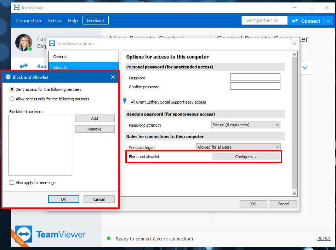Click the Block and Allowlist dialog logo icon
This screenshot has height=250, width=336.
(8, 77)
